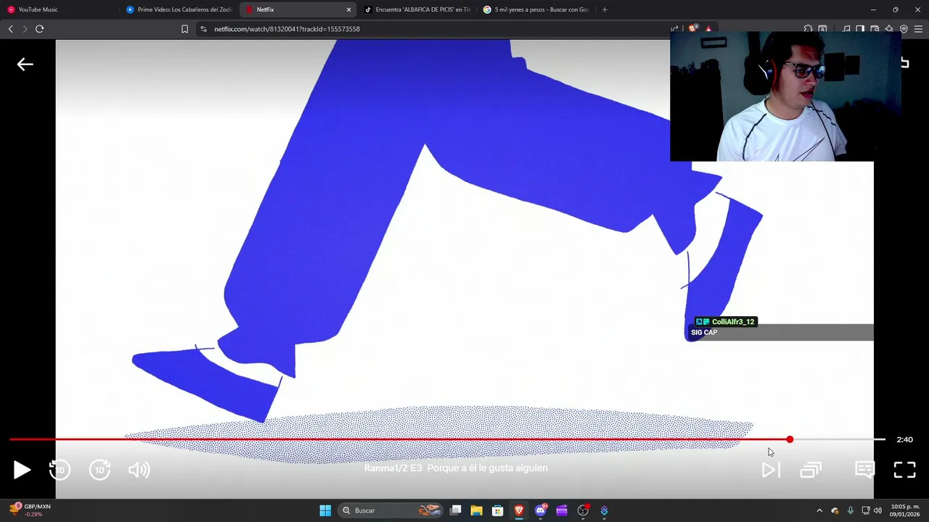
Task: Skip forward 10 seconds in video
Action: (99, 470)
